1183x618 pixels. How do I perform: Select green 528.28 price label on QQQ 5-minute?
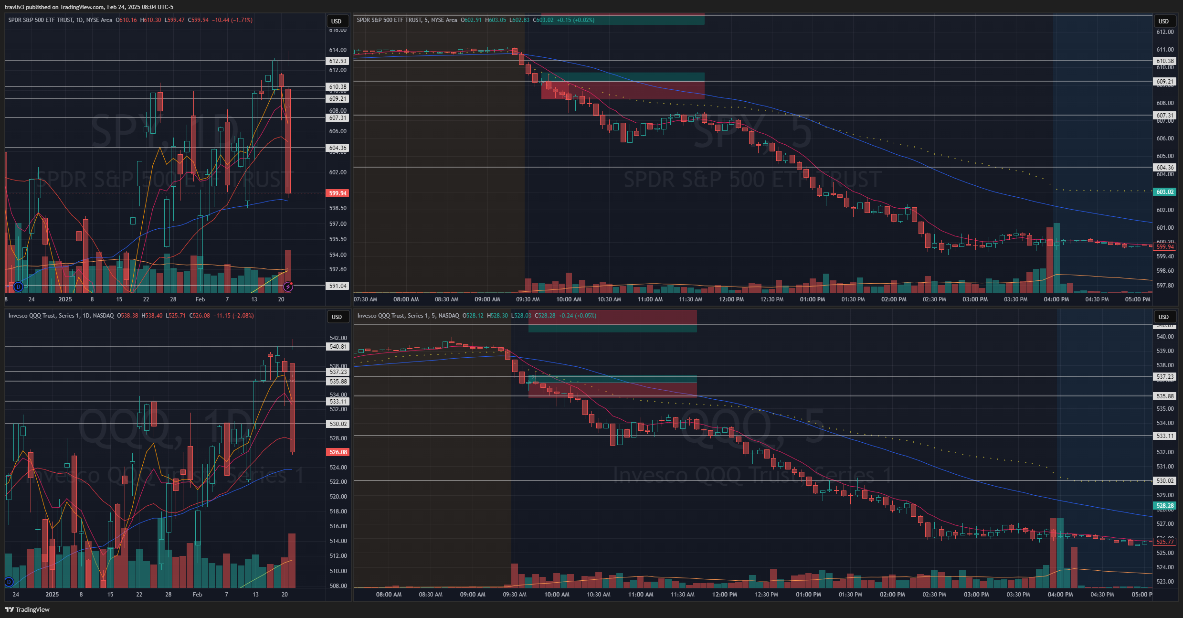(1165, 506)
